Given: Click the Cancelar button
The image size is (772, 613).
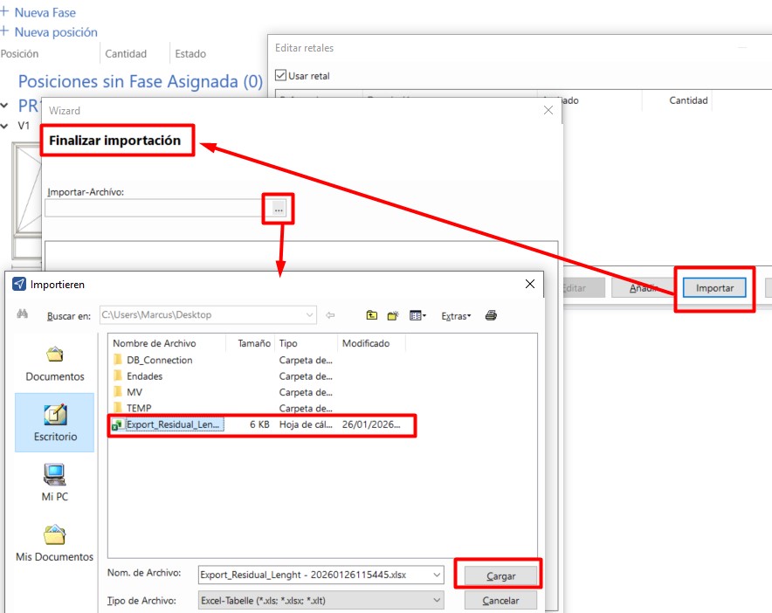Looking at the screenshot, I should click(500, 601).
